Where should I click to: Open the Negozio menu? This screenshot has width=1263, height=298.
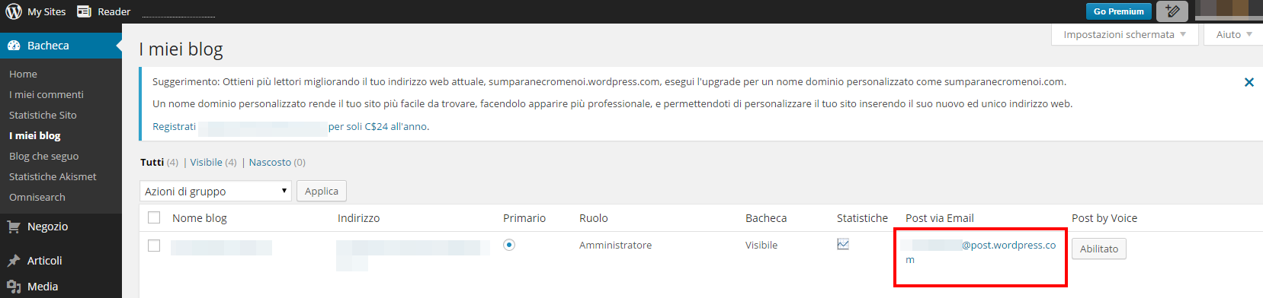[x=47, y=227]
